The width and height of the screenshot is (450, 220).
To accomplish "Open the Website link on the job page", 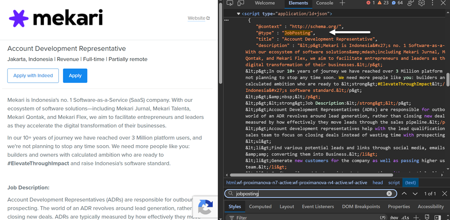I will tap(199, 18).
